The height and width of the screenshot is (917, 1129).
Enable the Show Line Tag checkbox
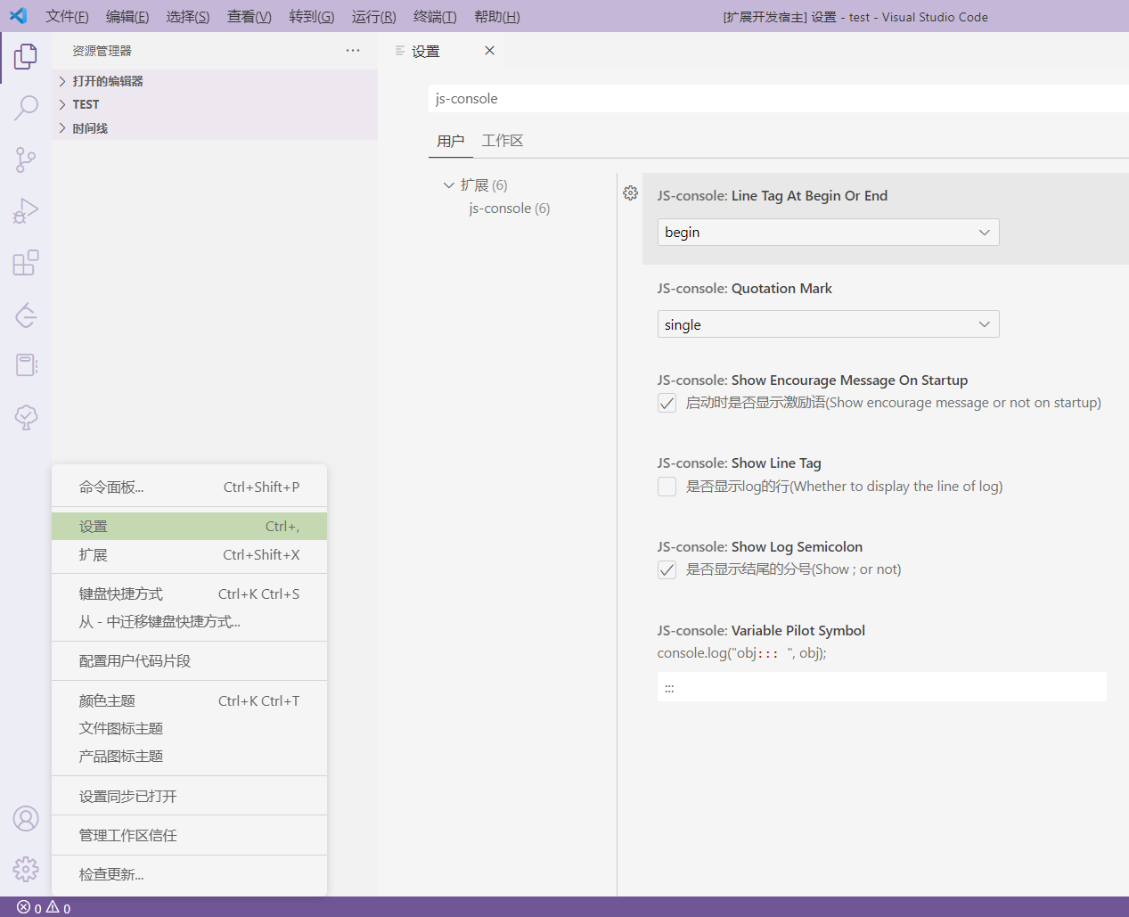[667, 487]
